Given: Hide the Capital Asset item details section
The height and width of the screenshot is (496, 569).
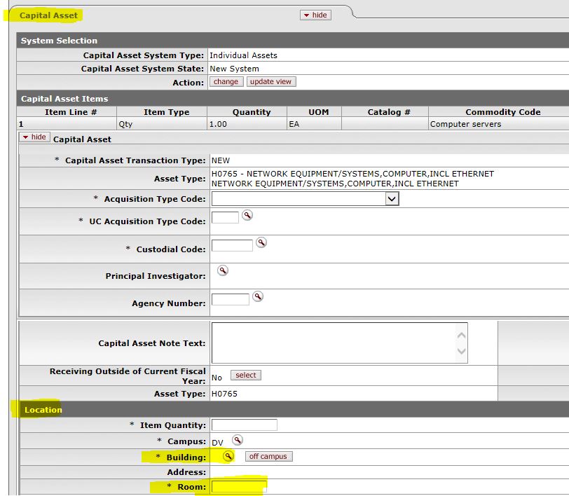Looking at the screenshot, I should coord(34,137).
